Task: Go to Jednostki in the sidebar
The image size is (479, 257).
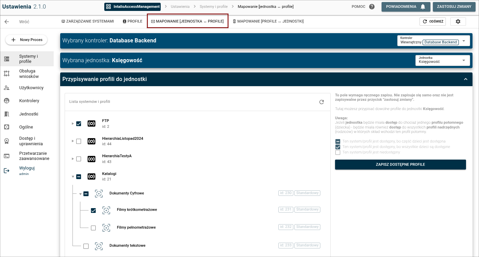Action: coord(27,114)
